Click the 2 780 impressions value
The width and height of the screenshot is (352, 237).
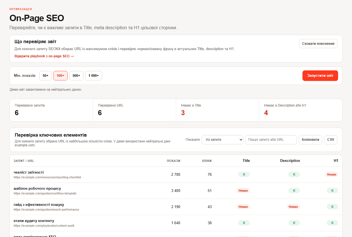tap(176, 175)
